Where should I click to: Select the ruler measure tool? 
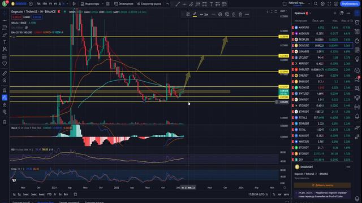point(5,73)
